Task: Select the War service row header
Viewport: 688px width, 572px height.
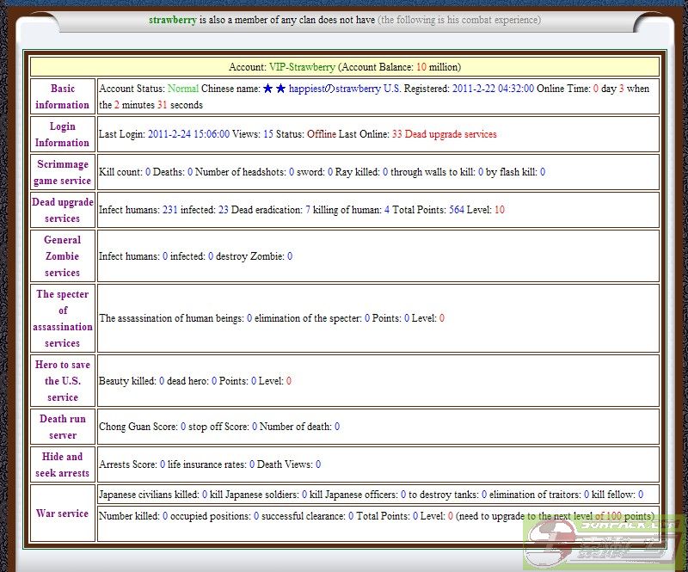Action: click(x=63, y=514)
